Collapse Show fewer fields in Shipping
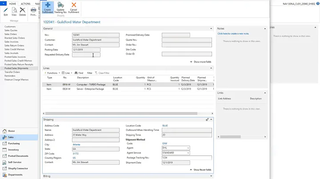This screenshot has height=179, width=320. click(202, 170)
